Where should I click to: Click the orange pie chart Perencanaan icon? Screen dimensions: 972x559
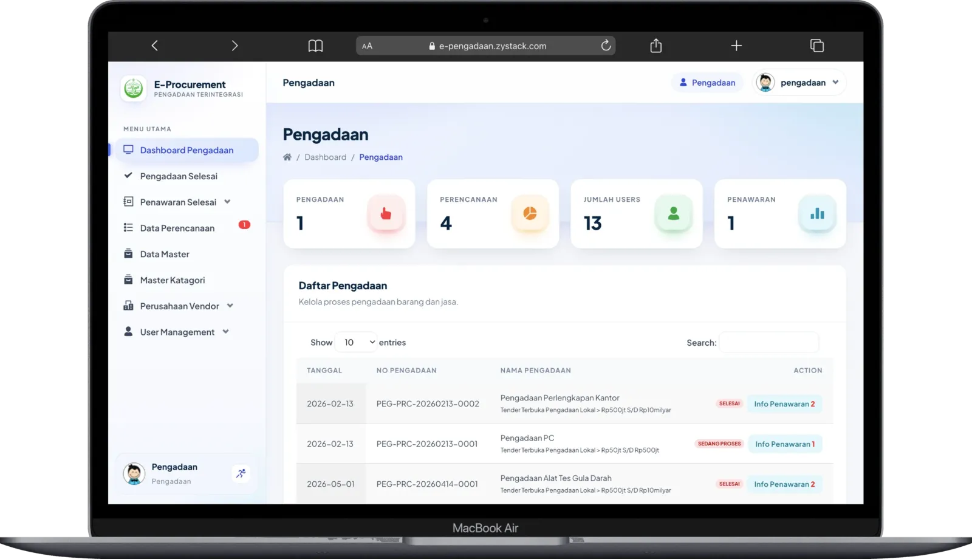point(530,213)
